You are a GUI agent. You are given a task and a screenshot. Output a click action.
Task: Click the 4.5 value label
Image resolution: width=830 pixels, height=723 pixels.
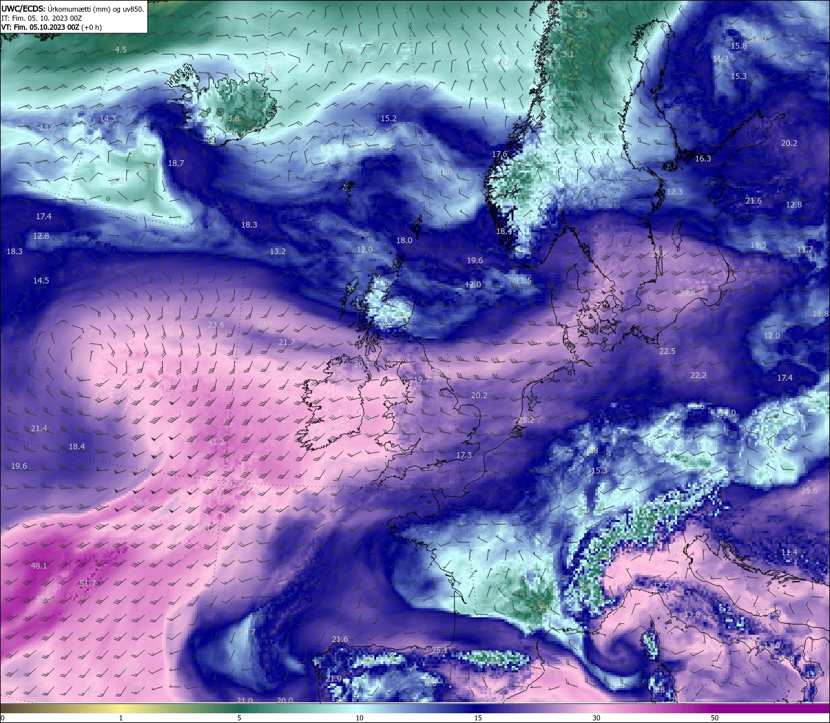tap(121, 50)
